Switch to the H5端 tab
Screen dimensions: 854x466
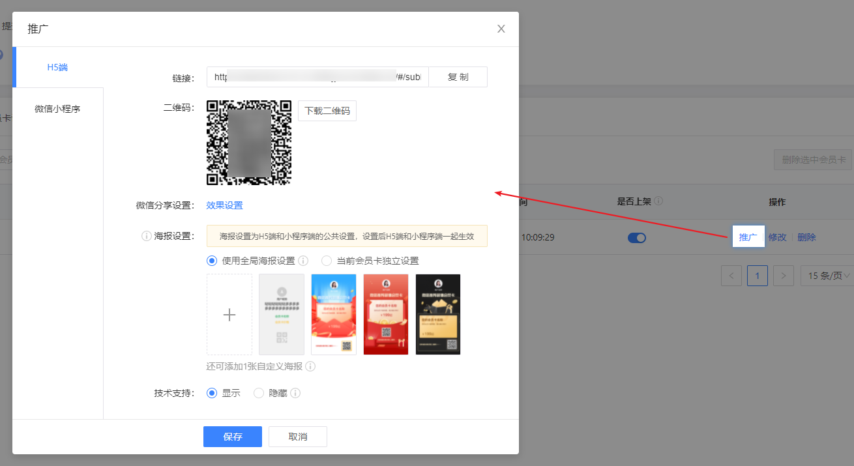pyautogui.click(x=57, y=67)
